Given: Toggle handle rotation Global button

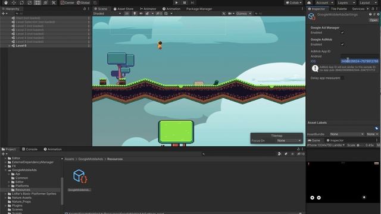Looking at the screenshot, I should pyautogui.click(x=83, y=2).
